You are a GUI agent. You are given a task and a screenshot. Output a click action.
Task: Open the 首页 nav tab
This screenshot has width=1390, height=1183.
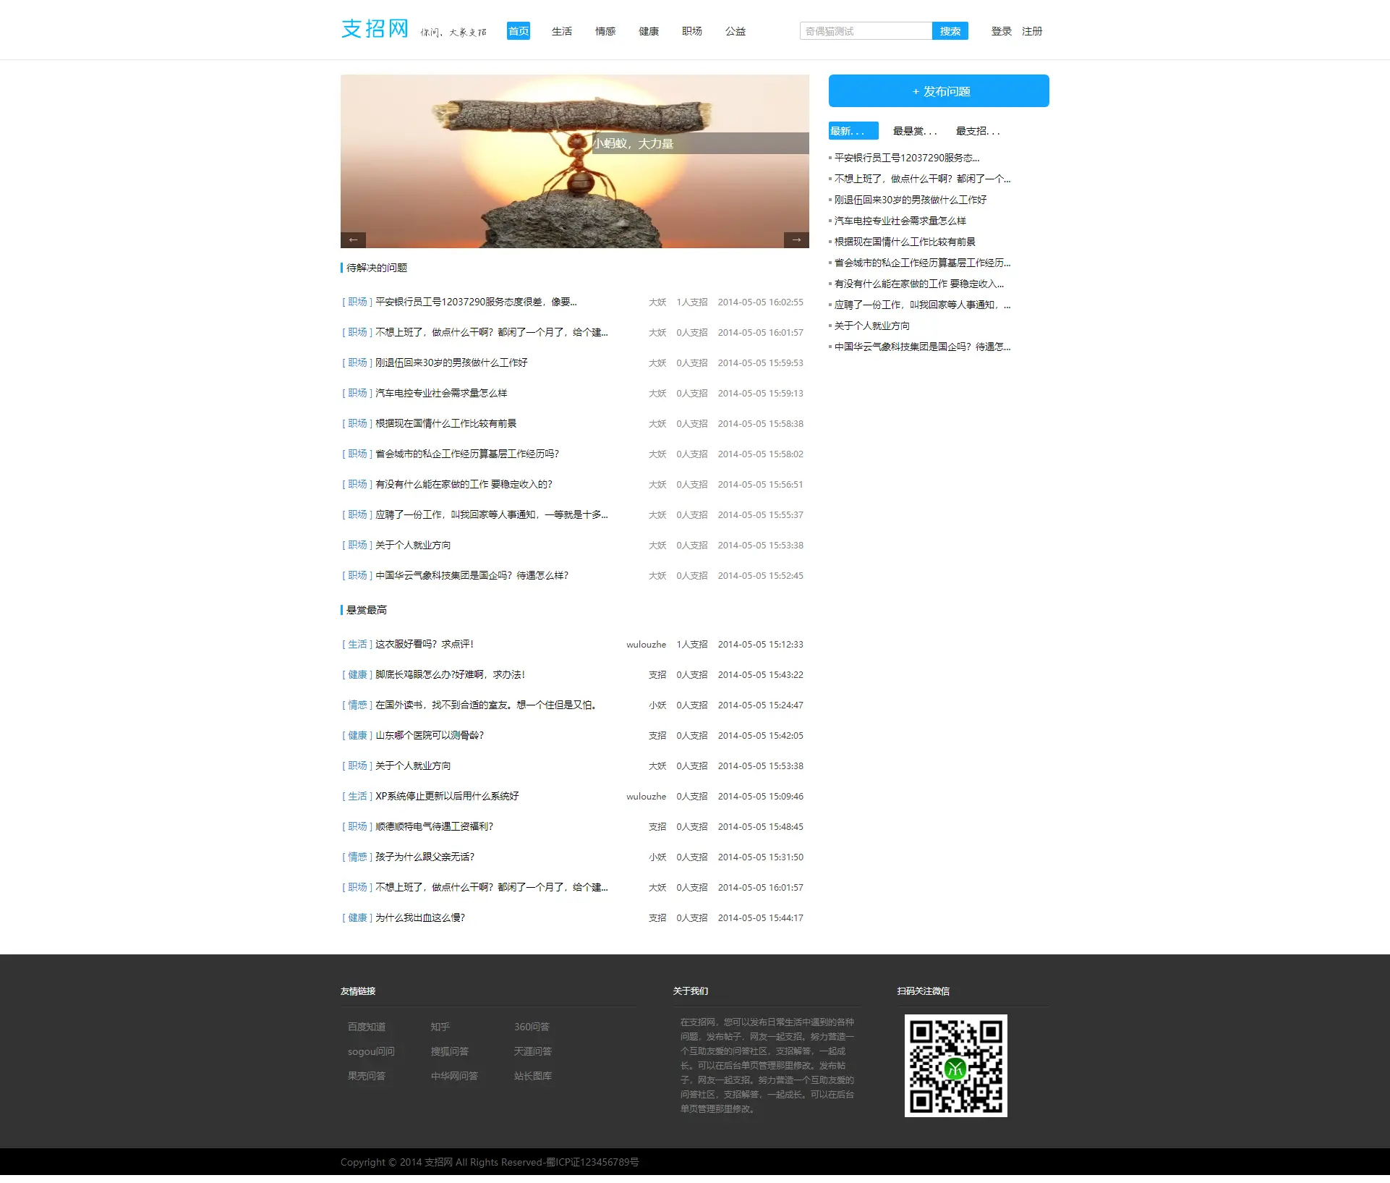[x=519, y=31]
